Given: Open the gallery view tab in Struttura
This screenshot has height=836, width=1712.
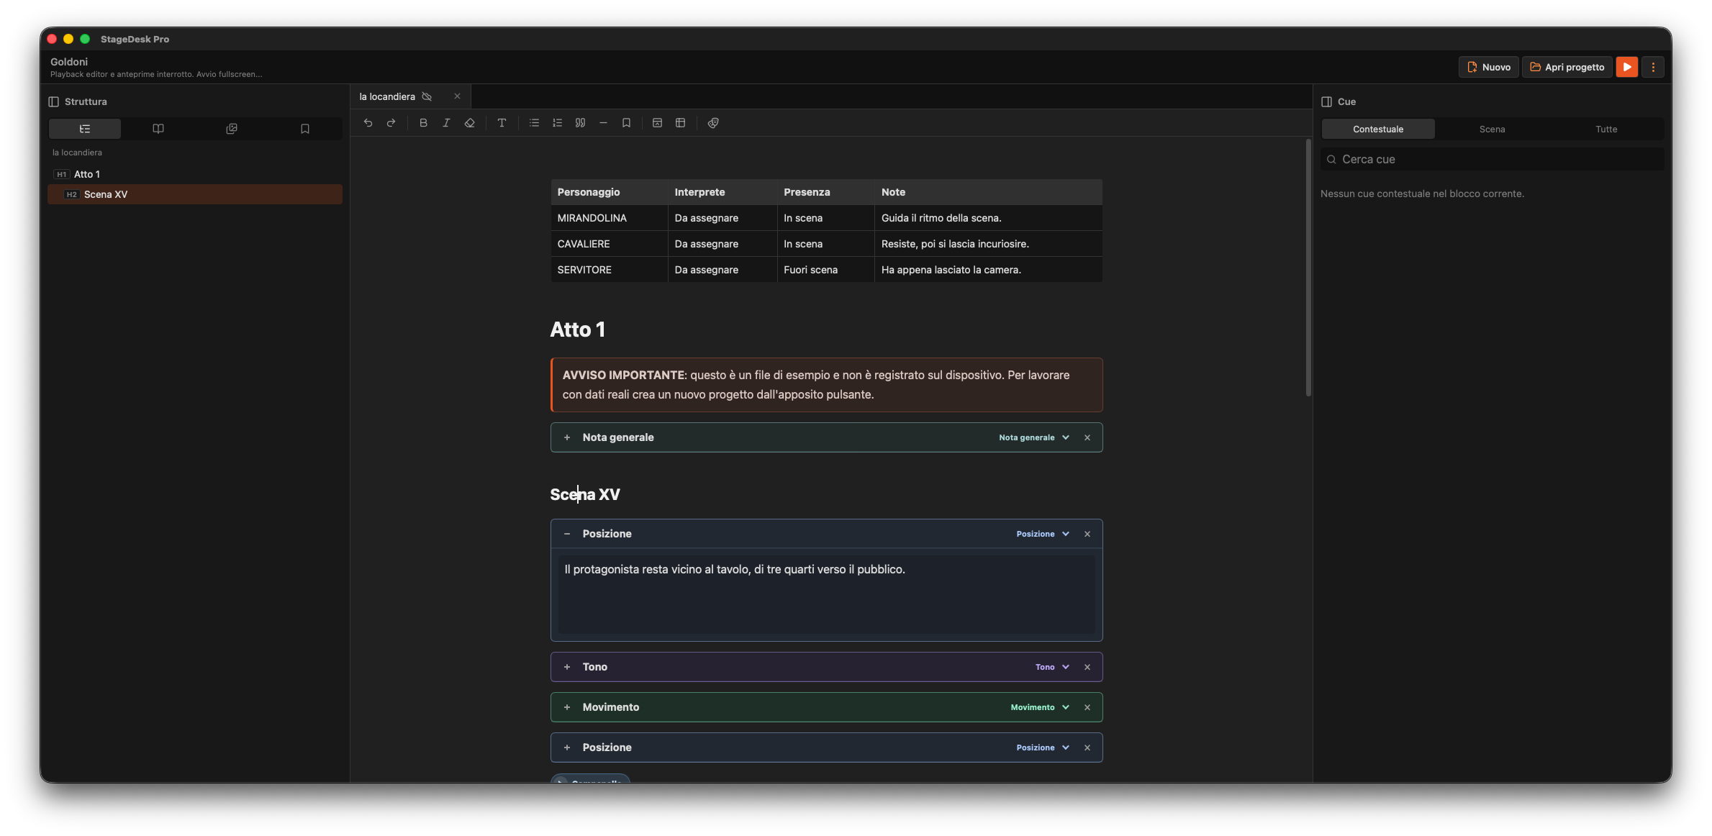Looking at the screenshot, I should 232,129.
